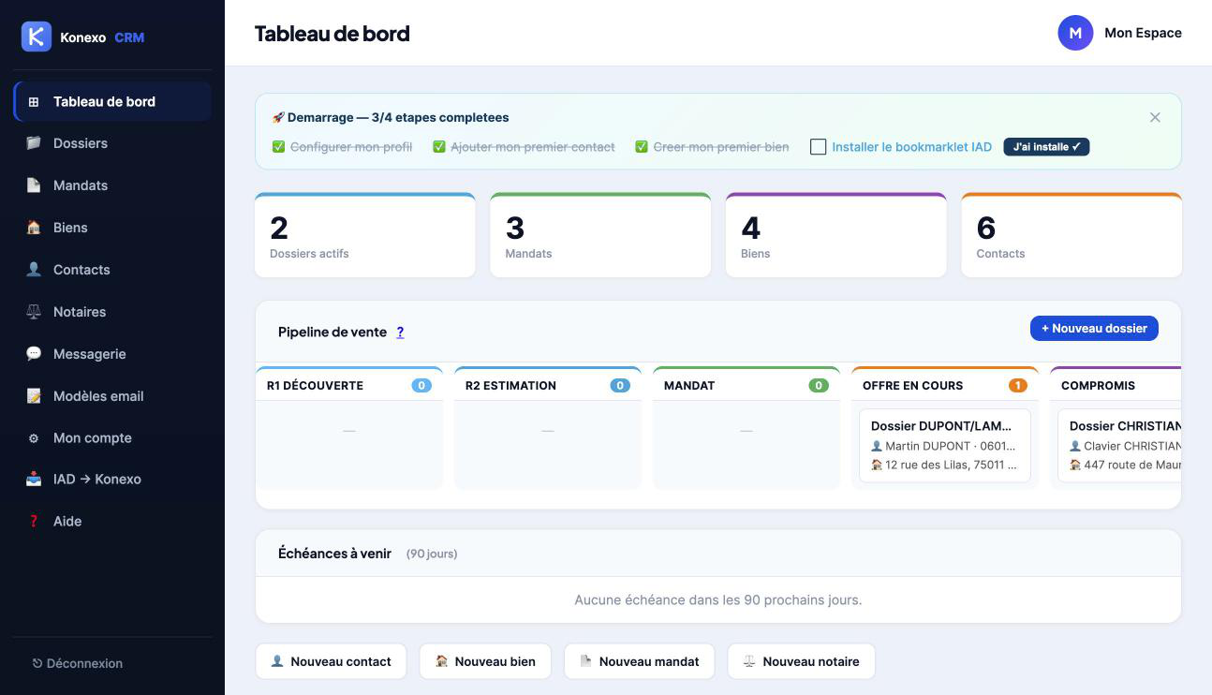
Task: Open the Mon Espace user menu
Action: pos(1119,33)
